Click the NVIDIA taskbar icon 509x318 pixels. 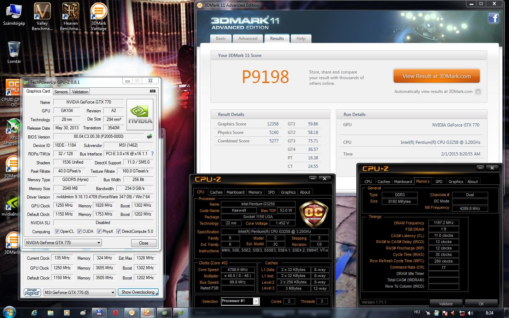[181, 313]
